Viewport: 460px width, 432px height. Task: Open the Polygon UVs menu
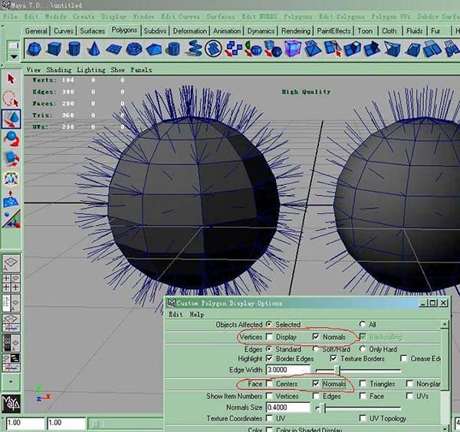tap(391, 16)
